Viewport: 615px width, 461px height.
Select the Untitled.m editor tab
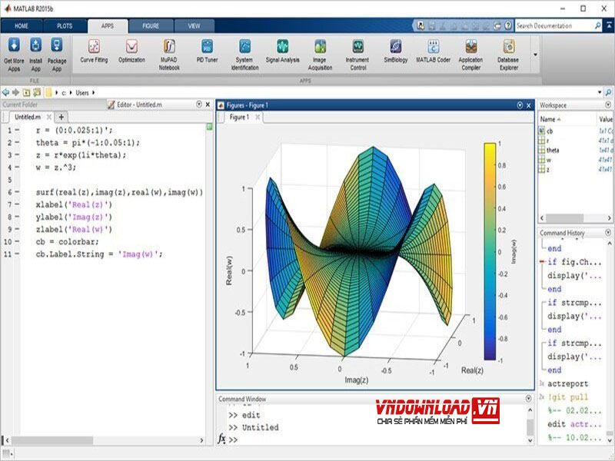pyautogui.click(x=28, y=118)
